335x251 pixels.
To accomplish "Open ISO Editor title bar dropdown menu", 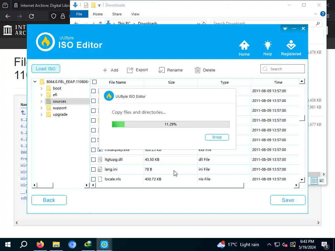I will coord(285,28).
